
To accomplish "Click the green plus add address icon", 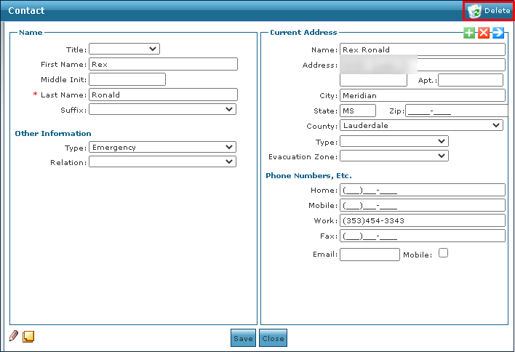I will pos(470,33).
